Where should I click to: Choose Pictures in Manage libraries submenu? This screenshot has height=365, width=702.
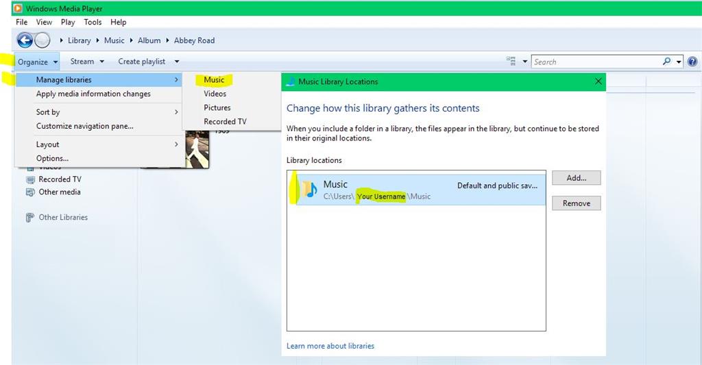click(217, 108)
